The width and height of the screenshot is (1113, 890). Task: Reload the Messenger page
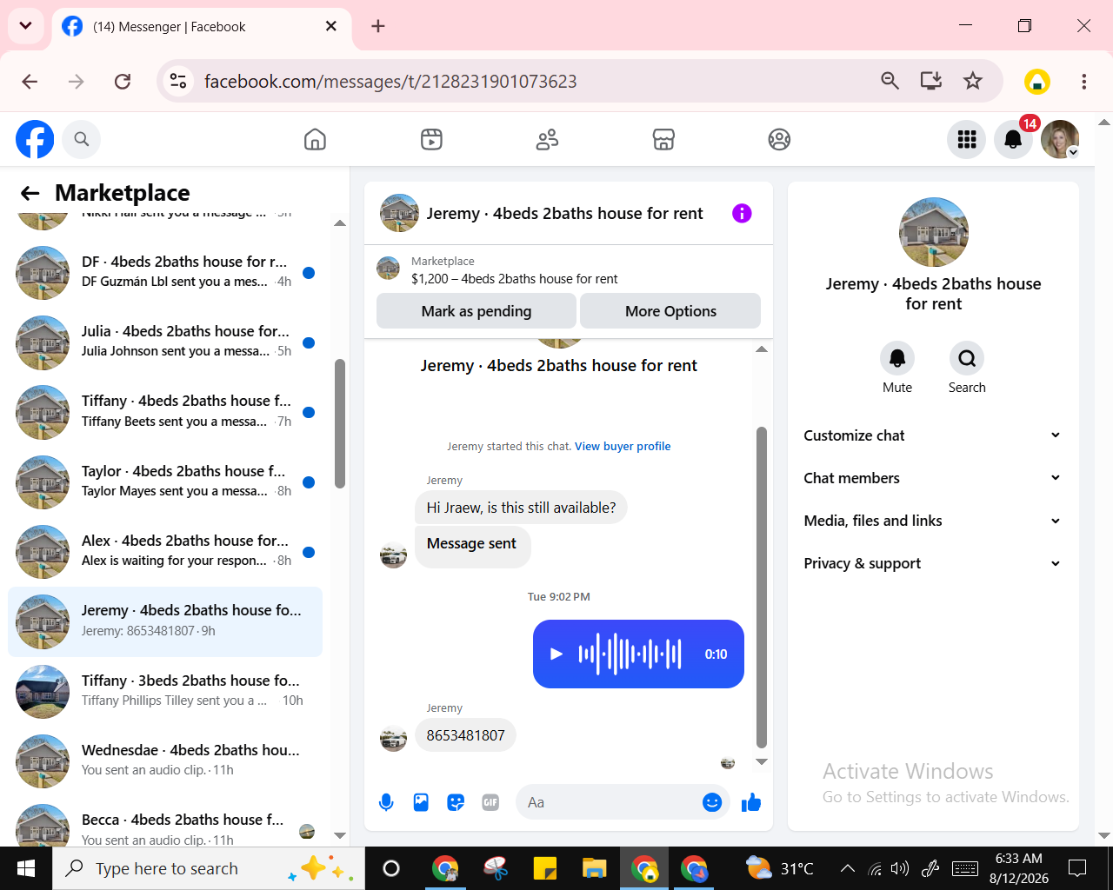point(123,81)
